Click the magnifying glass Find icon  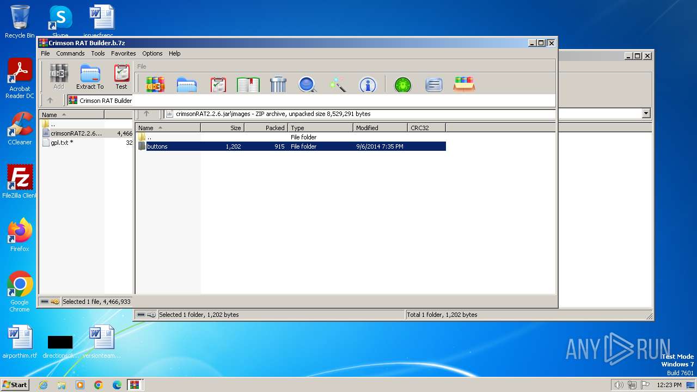(308, 84)
